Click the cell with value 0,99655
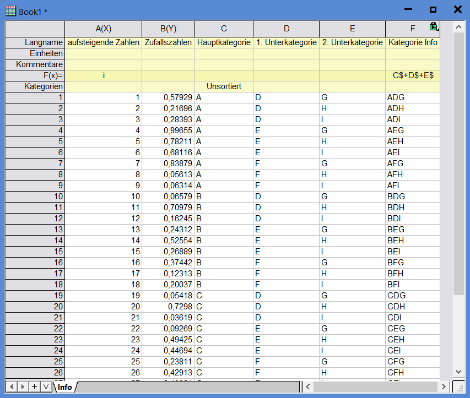Screen dimensions: 470x398 [x=168, y=130]
